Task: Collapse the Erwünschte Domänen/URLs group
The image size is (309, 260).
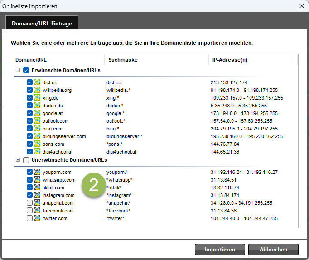Action: (x=18, y=70)
